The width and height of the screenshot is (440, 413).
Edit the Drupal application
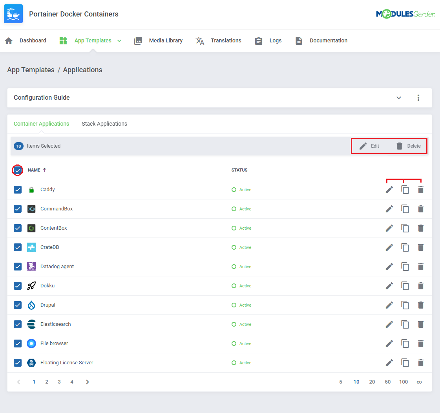coord(389,305)
